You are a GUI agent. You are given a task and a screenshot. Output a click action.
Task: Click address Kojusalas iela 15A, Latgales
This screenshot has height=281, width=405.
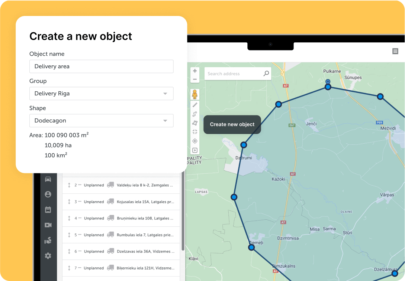[x=145, y=202]
